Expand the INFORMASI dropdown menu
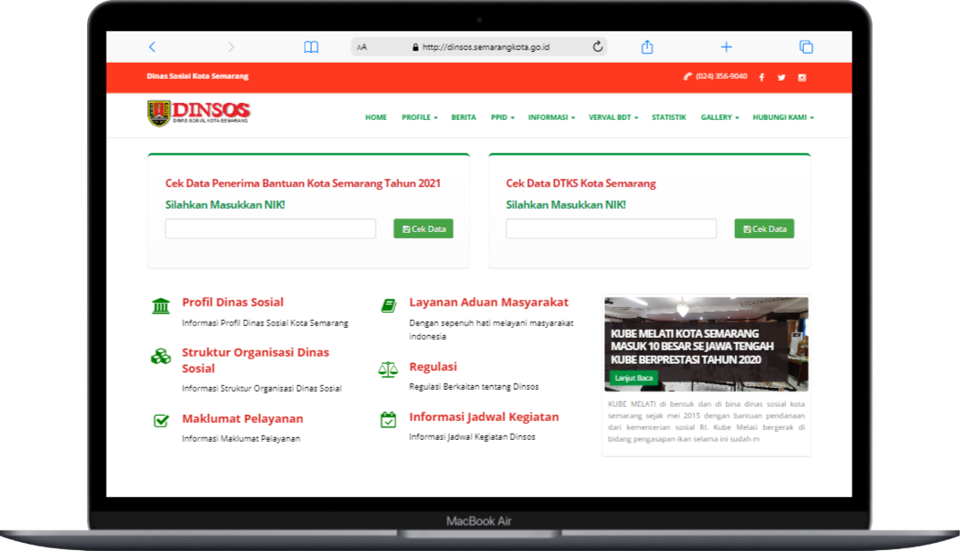Screen dimensions: 960x551 coord(551,117)
